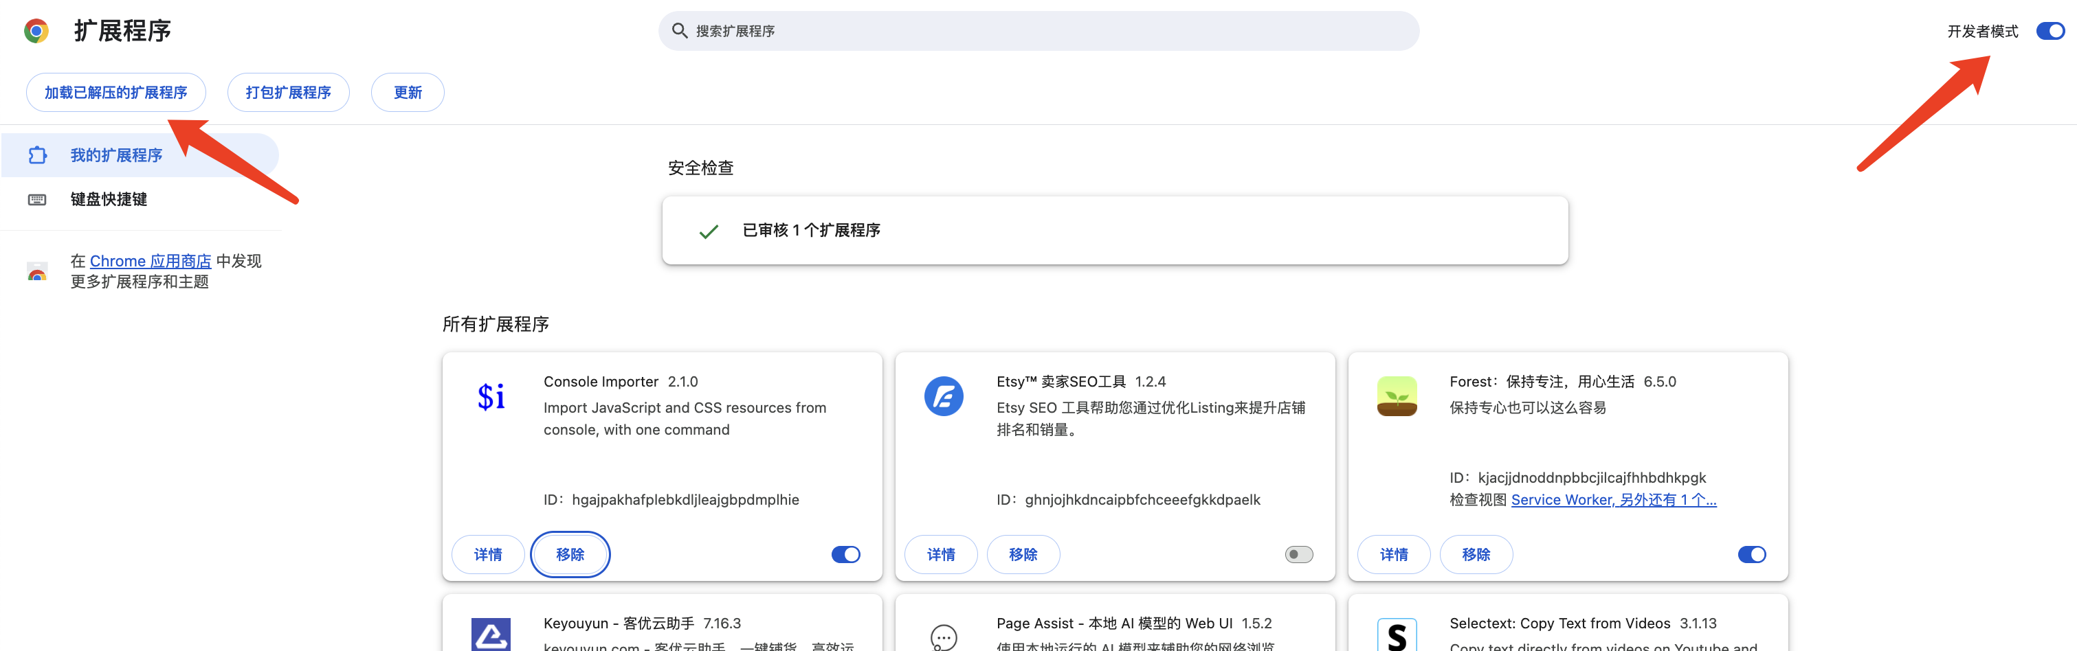Disable the Forest extension toggle

pyautogui.click(x=1751, y=554)
